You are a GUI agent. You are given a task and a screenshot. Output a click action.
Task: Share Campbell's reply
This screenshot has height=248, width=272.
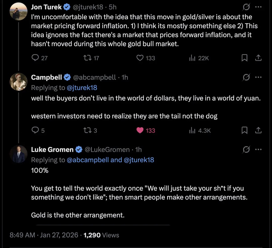pyautogui.click(x=258, y=130)
